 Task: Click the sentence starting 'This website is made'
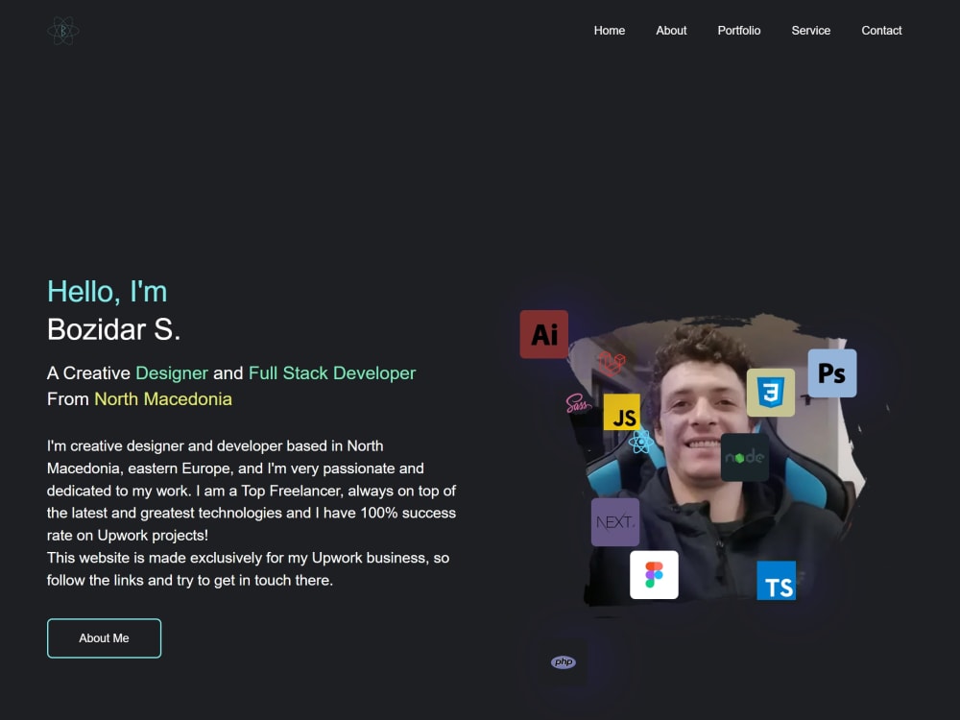248,569
